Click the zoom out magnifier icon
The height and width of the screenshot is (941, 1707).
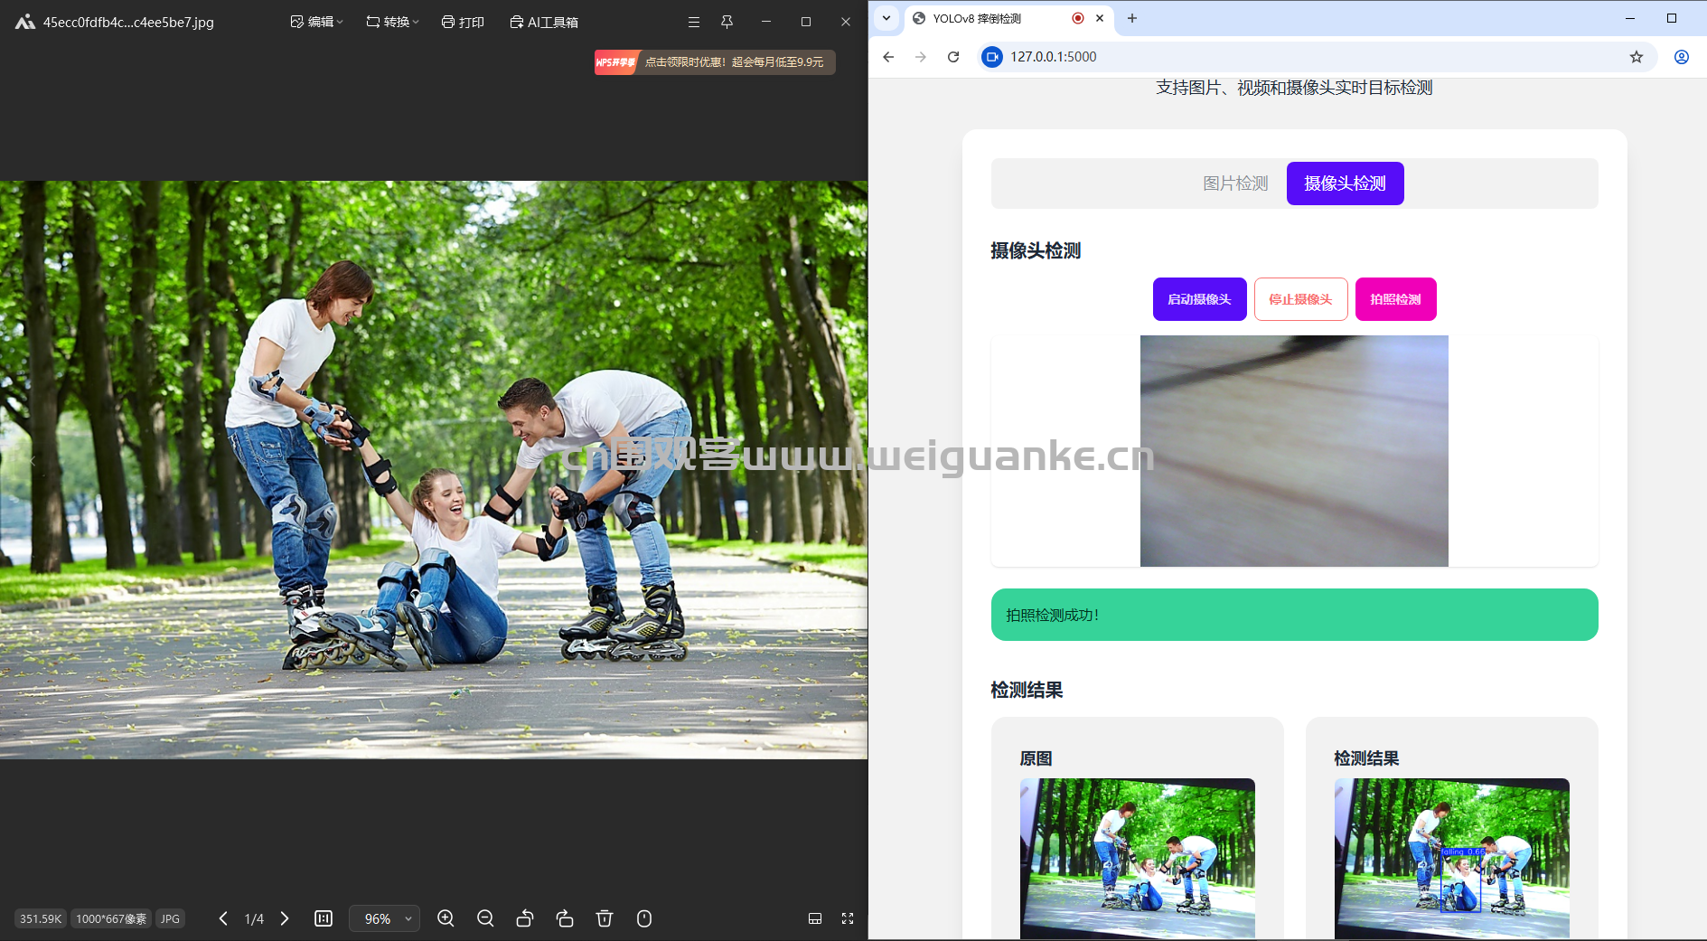[x=485, y=918]
